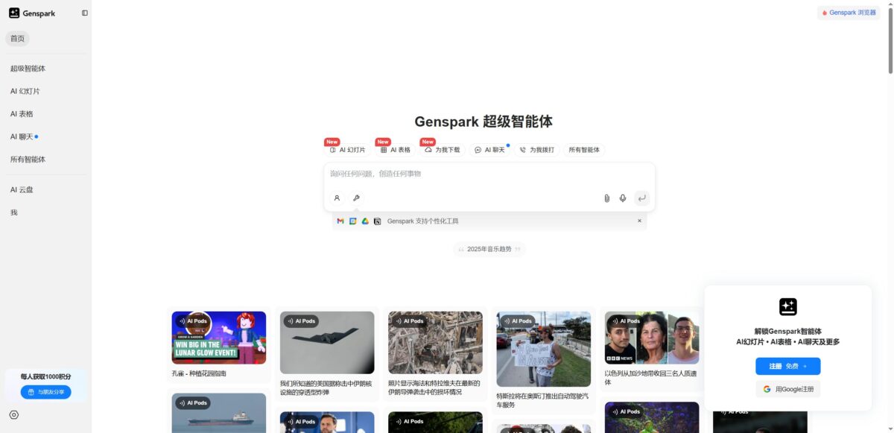
Task: Select the AI 表格 chip above the prompt
Action: coord(396,150)
